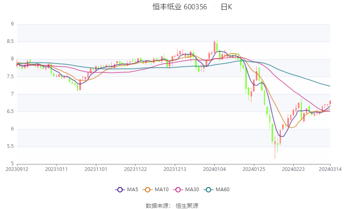Click the tallest red candlestick peaking near 8.5

pos(214,47)
